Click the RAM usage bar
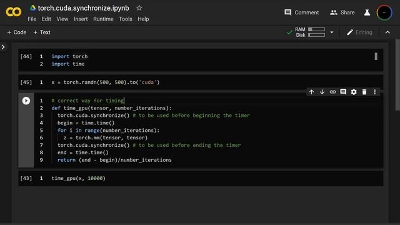 (x=317, y=29)
